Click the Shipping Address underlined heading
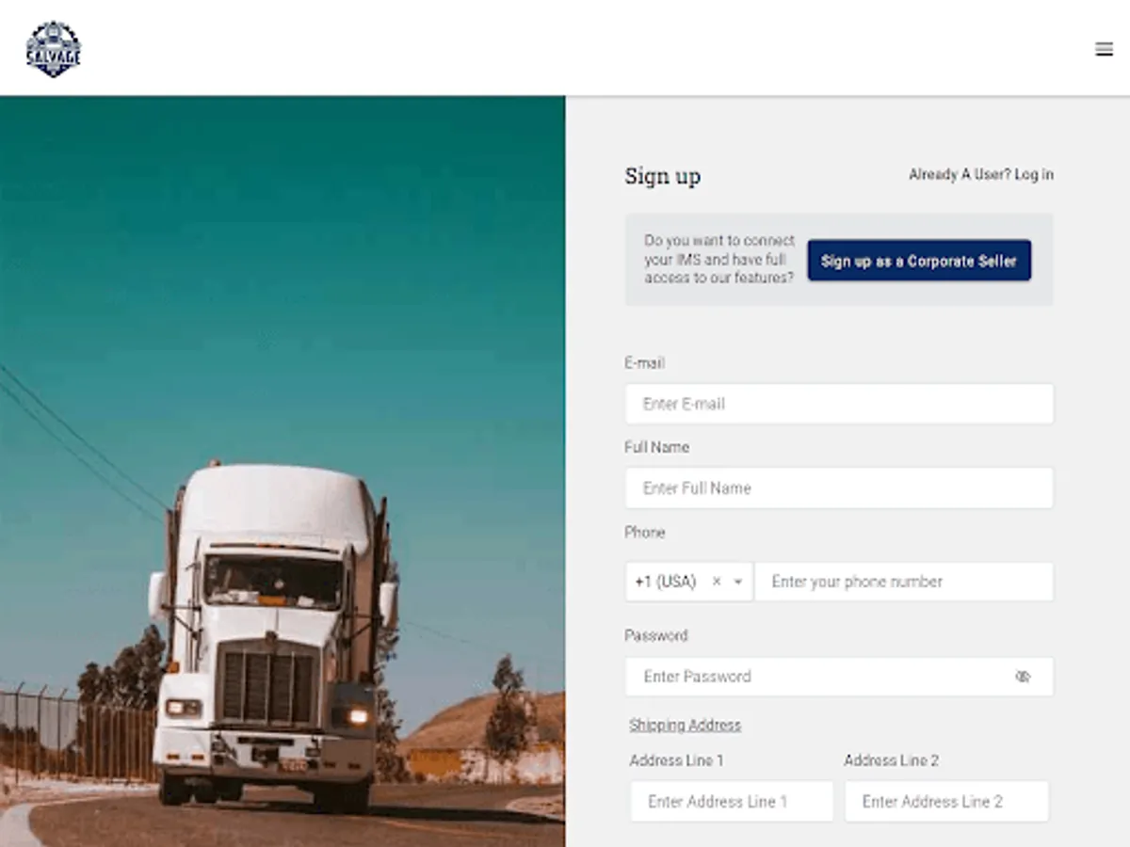This screenshot has height=847, width=1130. [686, 725]
